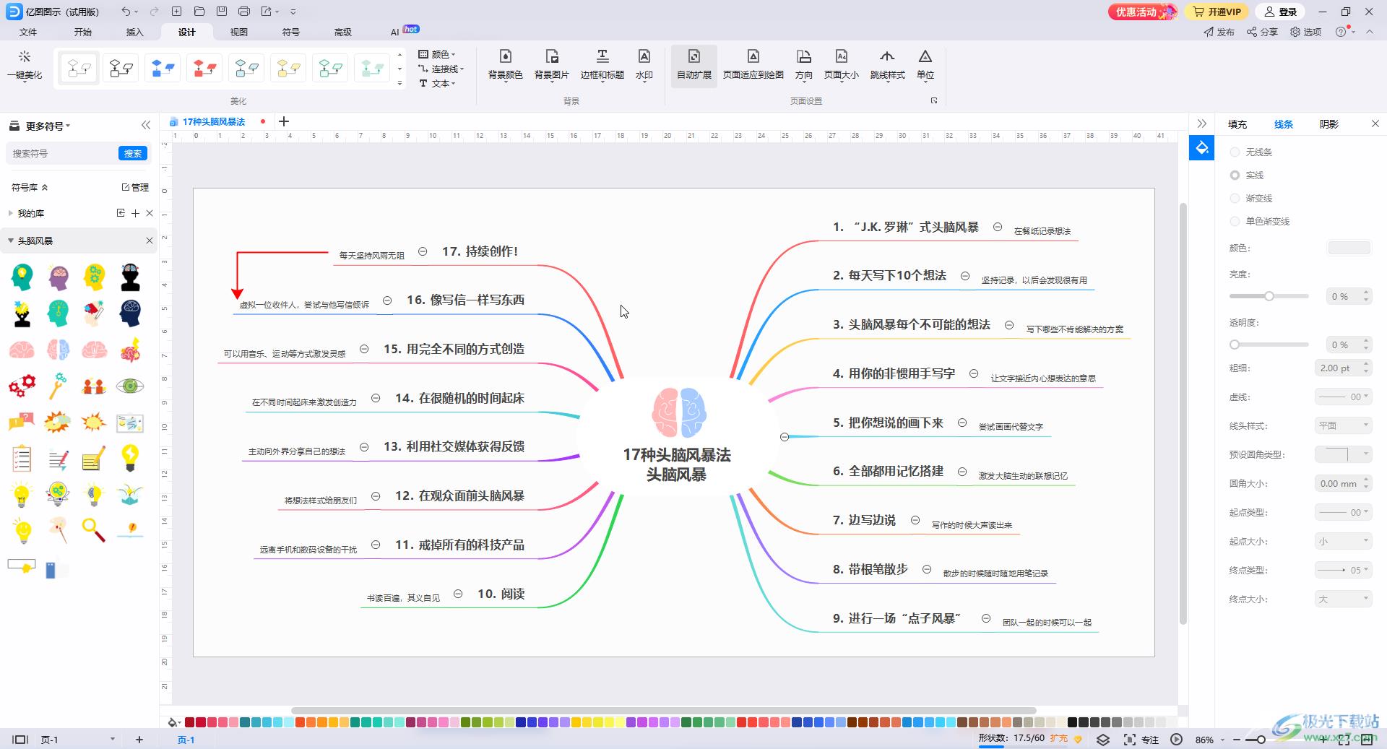Select the No Line (无线条) radio option

pyautogui.click(x=1235, y=152)
